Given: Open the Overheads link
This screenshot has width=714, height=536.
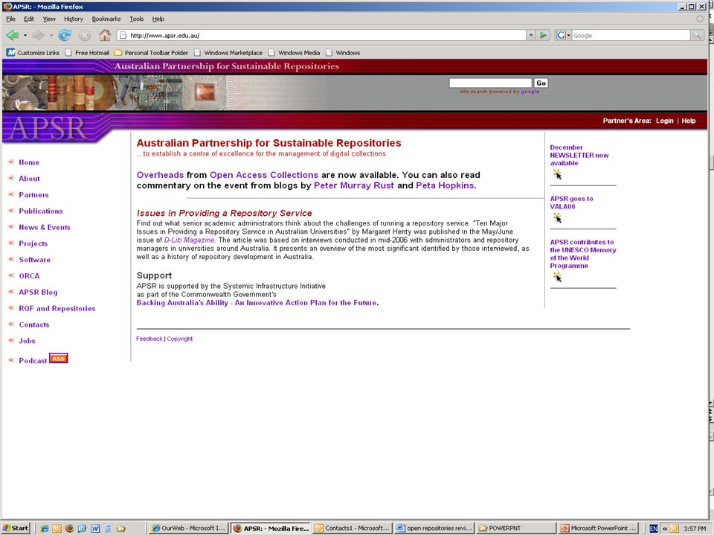Looking at the screenshot, I should click(x=160, y=175).
